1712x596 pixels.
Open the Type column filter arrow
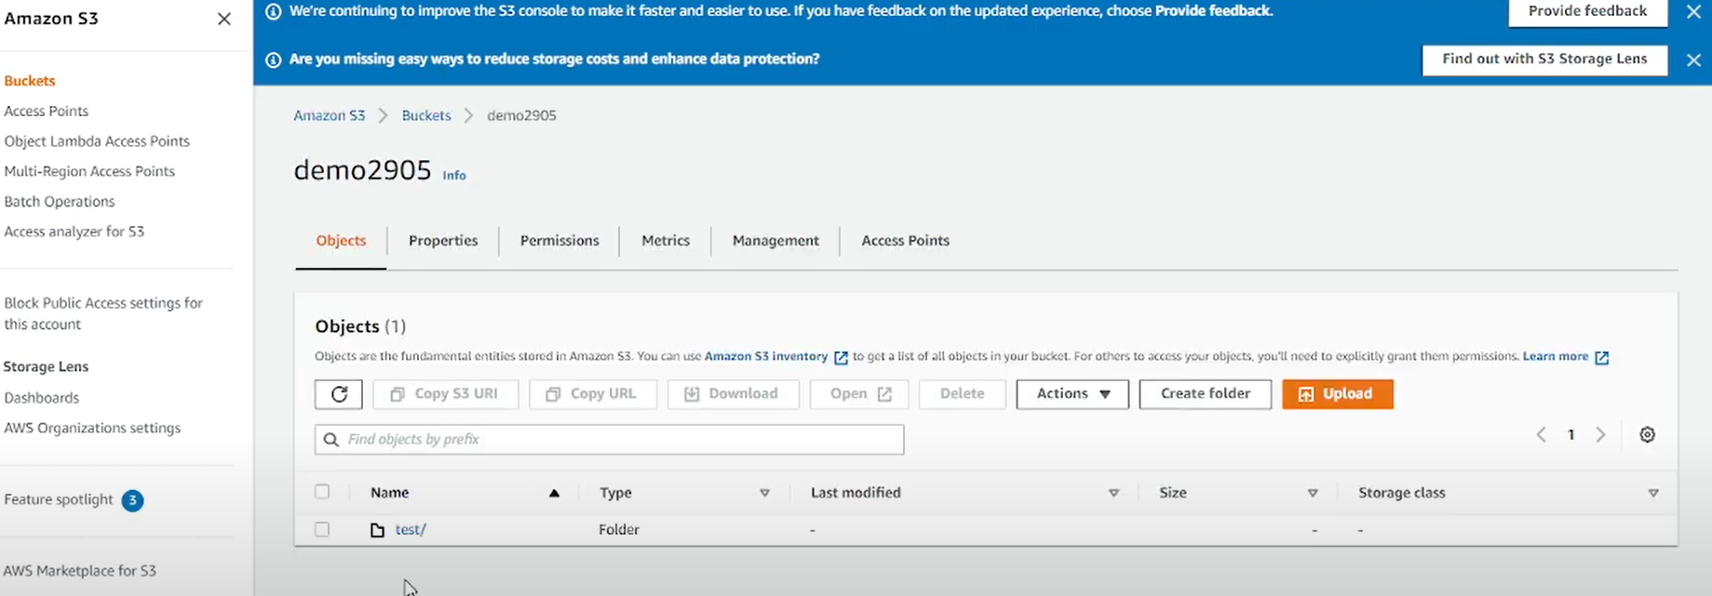pos(764,493)
